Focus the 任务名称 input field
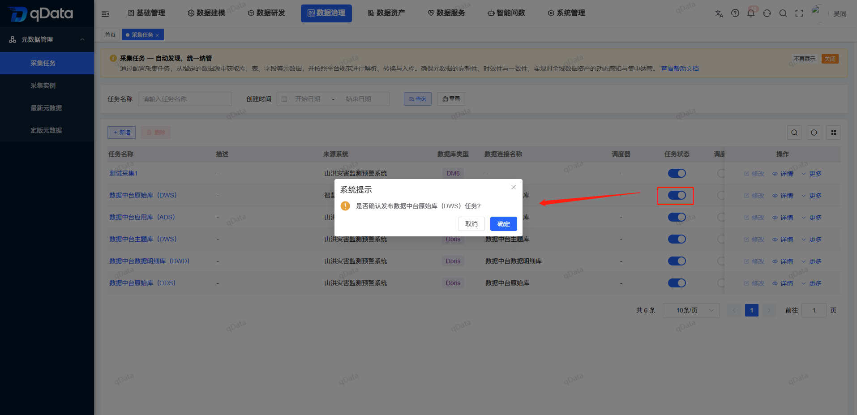The image size is (857, 415). pos(185,99)
